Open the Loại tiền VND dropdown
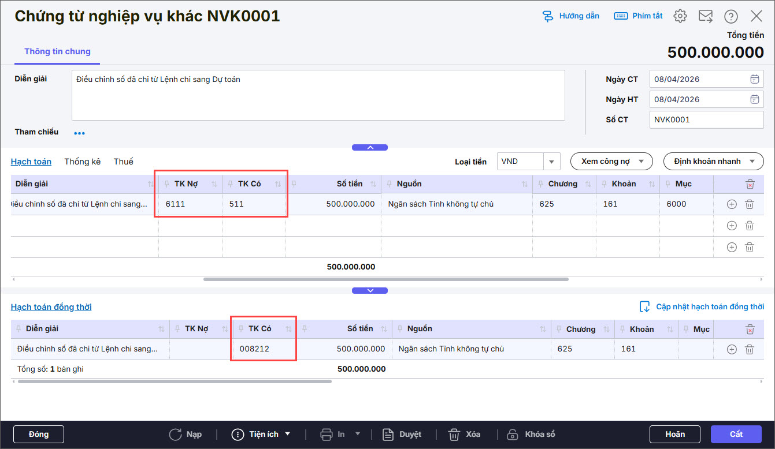775x449 pixels. 551,162
